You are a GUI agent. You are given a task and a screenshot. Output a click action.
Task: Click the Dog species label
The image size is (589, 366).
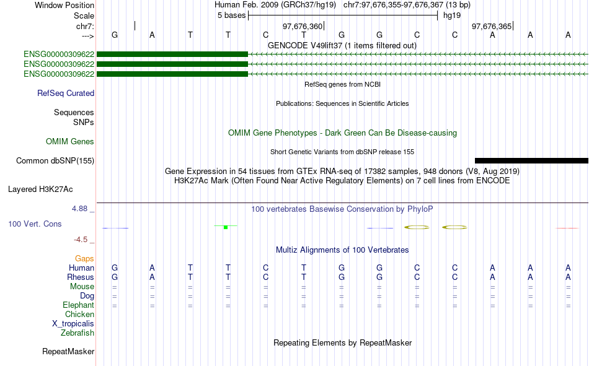coord(87,296)
